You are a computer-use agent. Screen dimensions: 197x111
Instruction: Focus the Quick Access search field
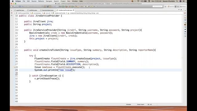point(157,6)
